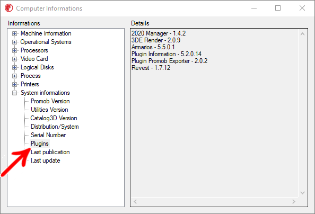
Task: Click the Details scroll up arrow
Action: (303, 34)
